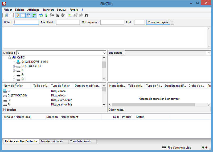Click the remote list horizontal scrollbar thumb
This screenshot has height=152, width=213.
click(x=153, y=104)
